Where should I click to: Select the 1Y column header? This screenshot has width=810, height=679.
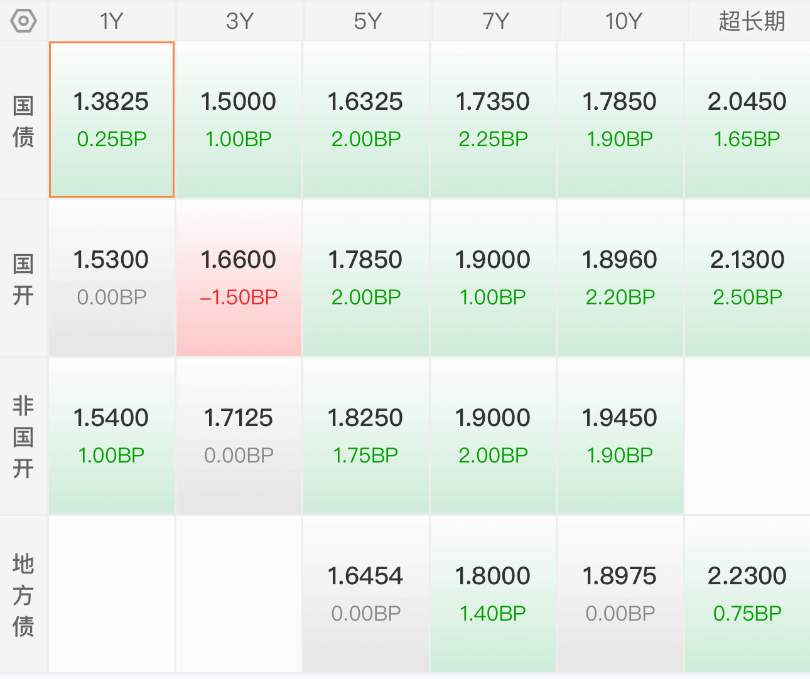pyautogui.click(x=112, y=21)
